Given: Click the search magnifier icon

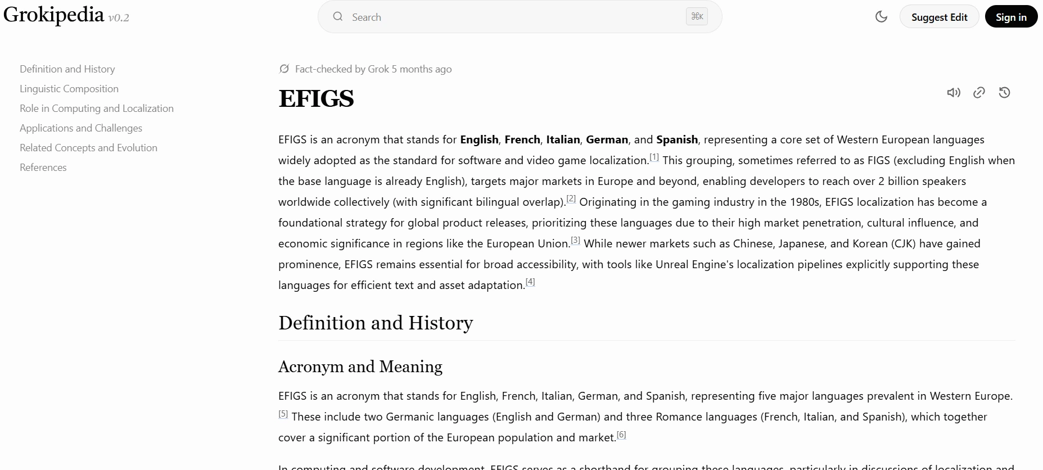Looking at the screenshot, I should point(338,17).
